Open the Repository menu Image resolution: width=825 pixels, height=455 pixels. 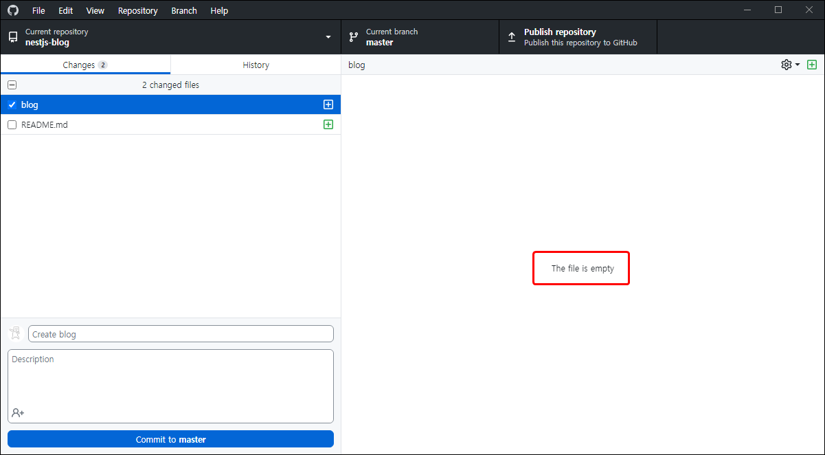pyautogui.click(x=137, y=10)
